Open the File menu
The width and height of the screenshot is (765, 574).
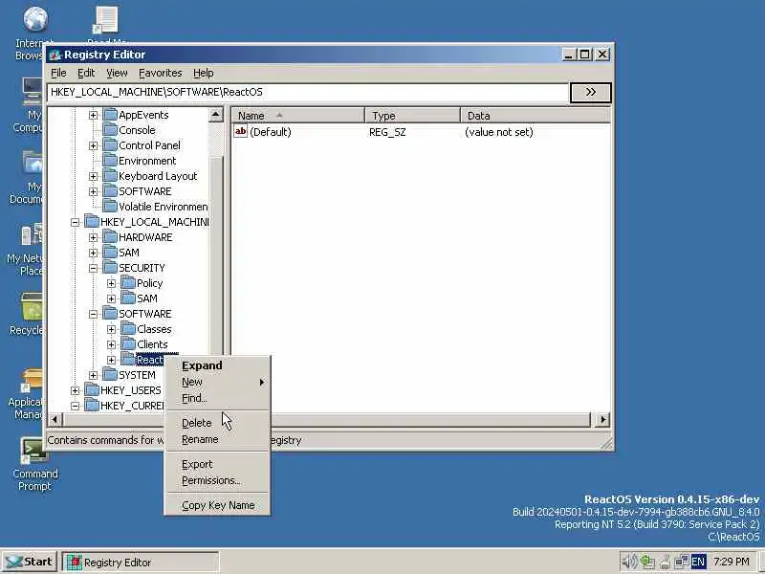[58, 73]
